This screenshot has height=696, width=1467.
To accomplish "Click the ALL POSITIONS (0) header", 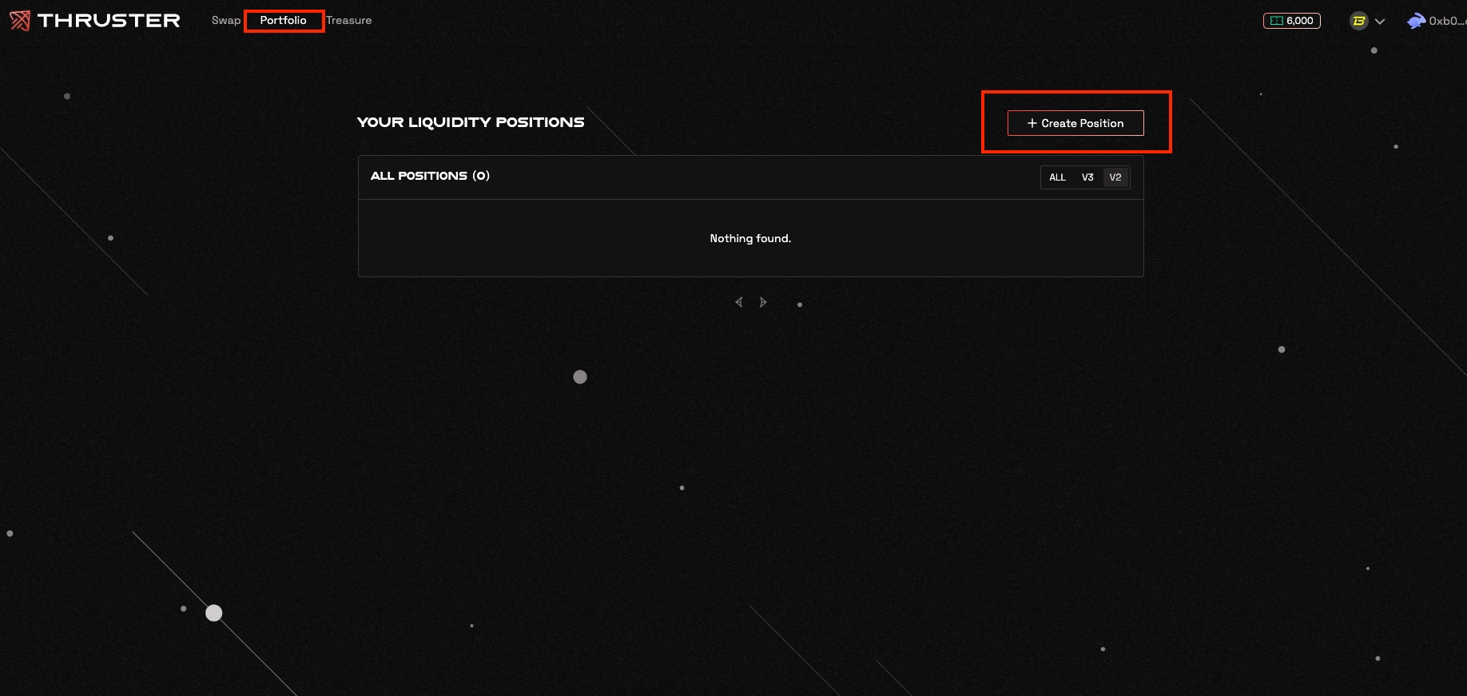I will click(430, 176).
